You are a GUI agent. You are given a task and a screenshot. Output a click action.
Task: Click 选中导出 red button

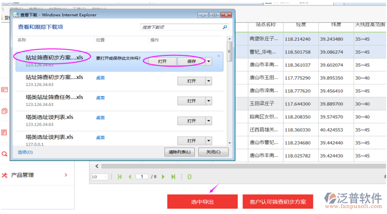click(202, 202)
